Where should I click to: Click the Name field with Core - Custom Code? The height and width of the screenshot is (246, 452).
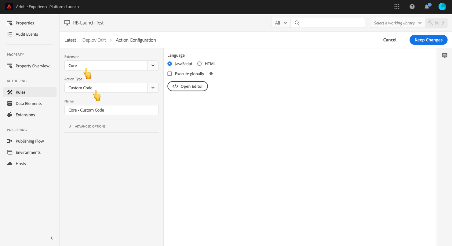point(111,110)
